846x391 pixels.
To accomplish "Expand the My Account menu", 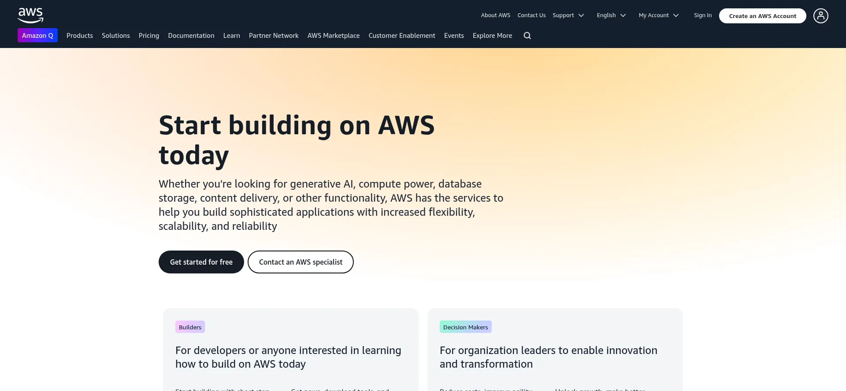I will tap(658, 15).
